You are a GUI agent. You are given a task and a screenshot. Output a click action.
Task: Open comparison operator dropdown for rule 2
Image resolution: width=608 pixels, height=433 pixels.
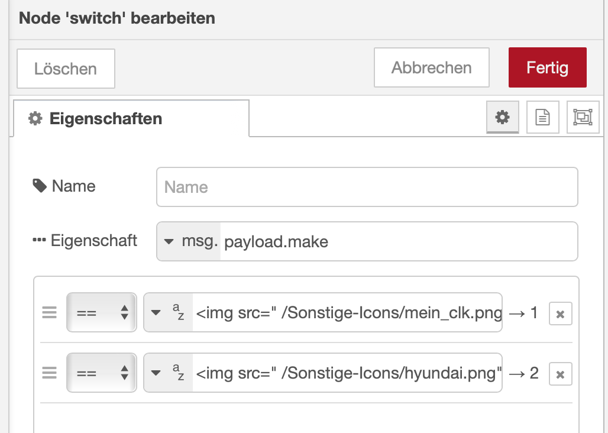(x=101, y=373)
